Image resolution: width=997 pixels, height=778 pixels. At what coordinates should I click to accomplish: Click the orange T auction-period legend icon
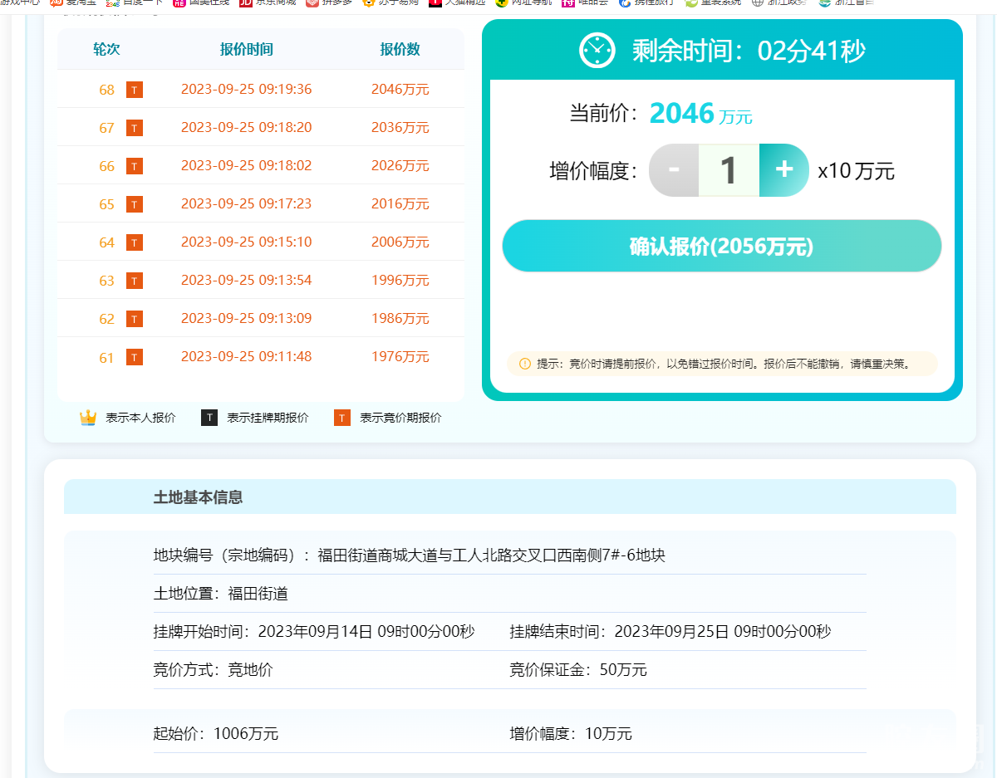342,418
